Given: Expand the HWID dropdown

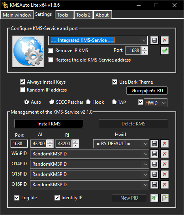Looking at the screenshot, I should (x=164, y=103).
